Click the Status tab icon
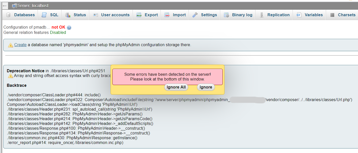The image size is (358, 153). pos(68,15)
